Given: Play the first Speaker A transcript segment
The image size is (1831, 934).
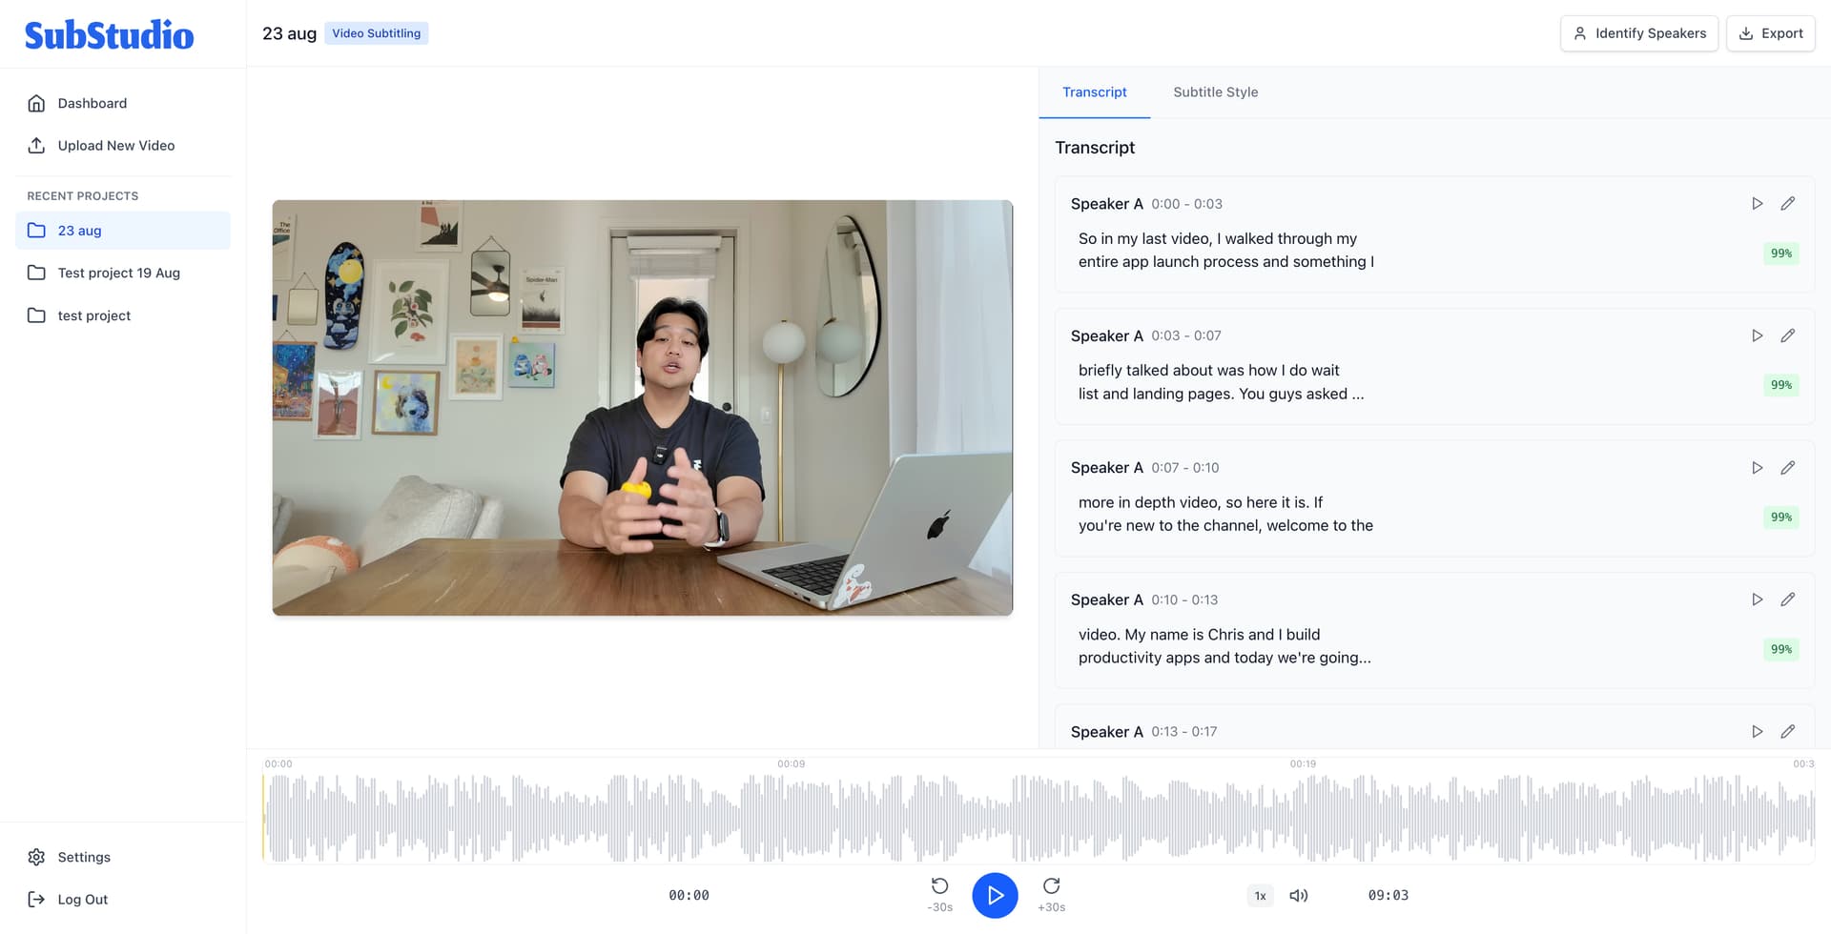Looking at the screenshot, I should click(x=1758, y=203).
